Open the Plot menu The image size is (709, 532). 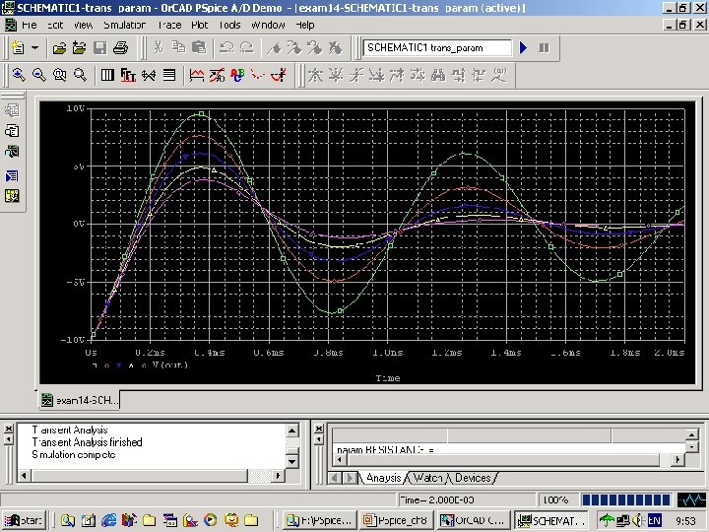(199, 24)
